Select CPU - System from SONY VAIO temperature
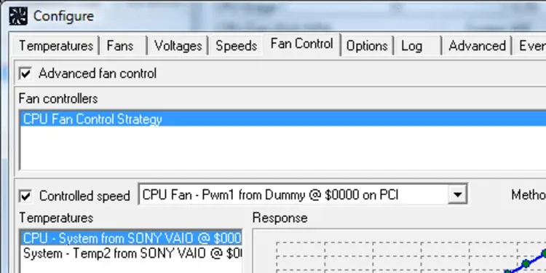Viewport: 546px width, 273px height. click(x=132, y=238)
